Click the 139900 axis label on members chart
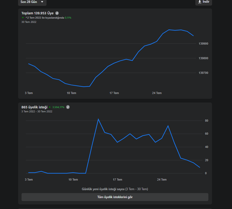The height and width of the screenshot is (209, 232). (x=203, y=44)
